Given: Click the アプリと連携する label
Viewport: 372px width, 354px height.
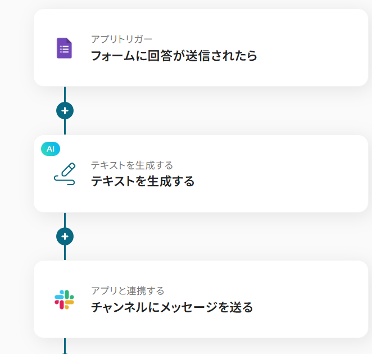Looking at the screenshot, I should point(128,291).
